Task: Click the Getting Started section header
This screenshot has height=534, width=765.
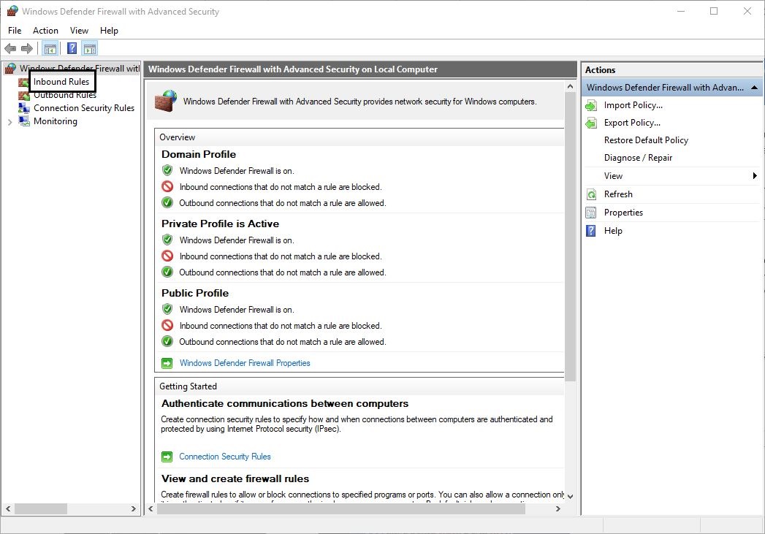Action: (188, 386)
